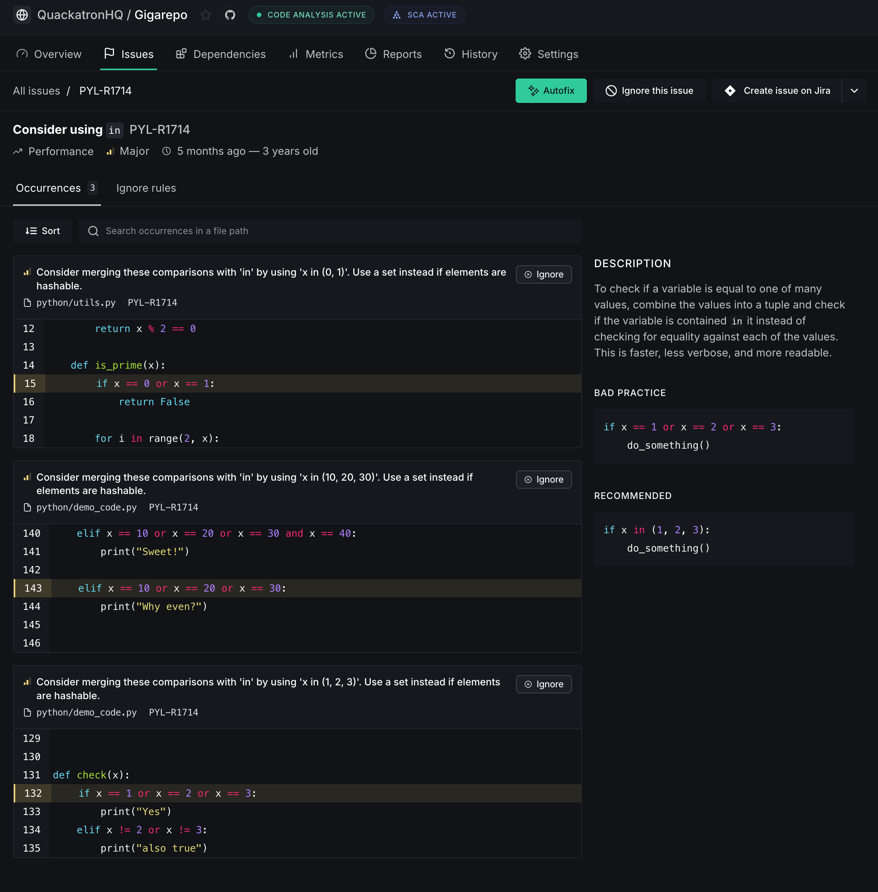Screen dimensions: 878x892
Task: Ignore the 'x in (10, 20, 30)' occurrence
Action: click(x=544, y=480)
